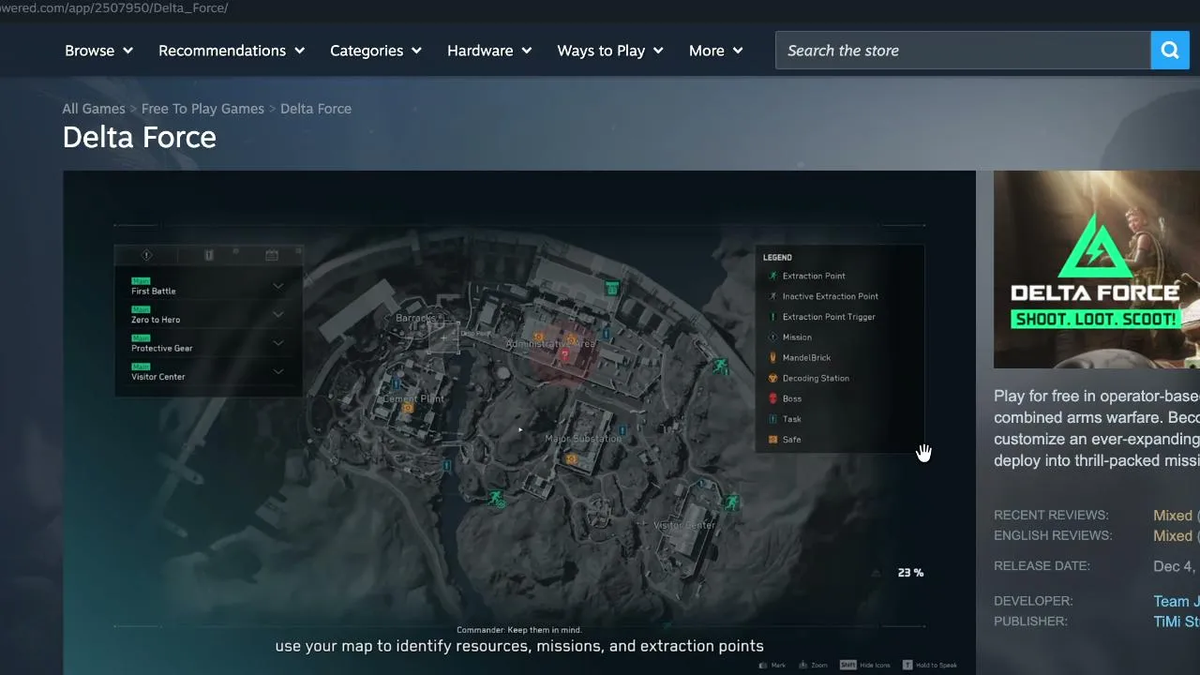Click the calendar-shaped tab icon above the mission list
1200x675 pixels.
coord(272,255)
